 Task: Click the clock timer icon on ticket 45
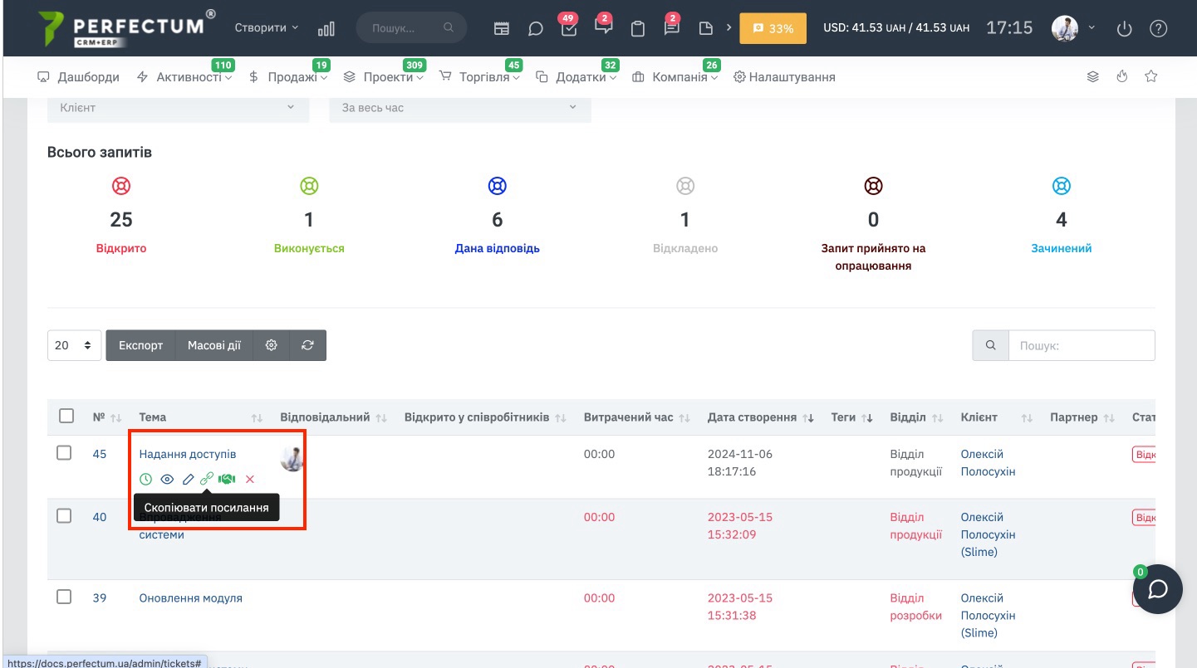tap(145, 479)
